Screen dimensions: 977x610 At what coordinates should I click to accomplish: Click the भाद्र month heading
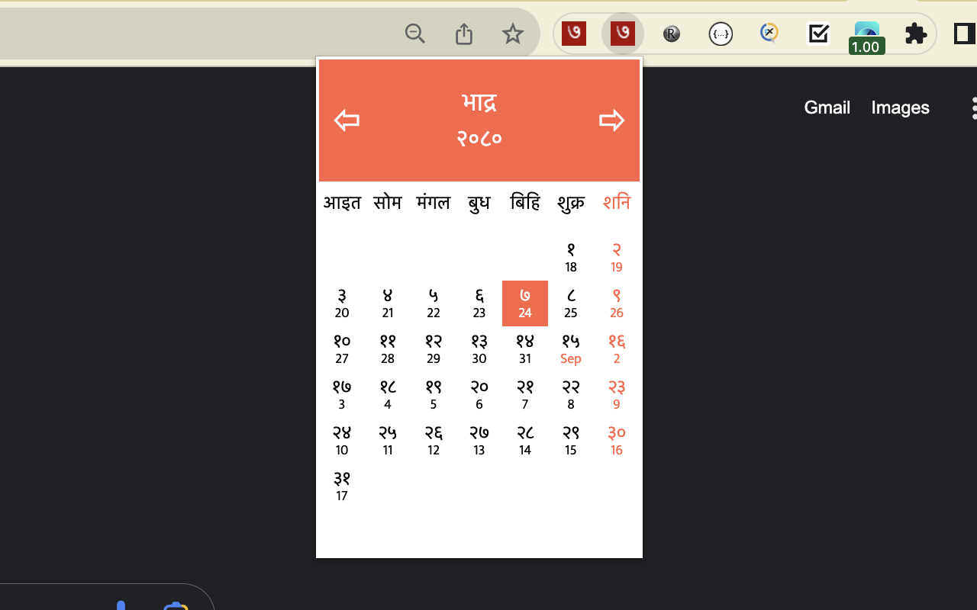click(x=479, y=102)
